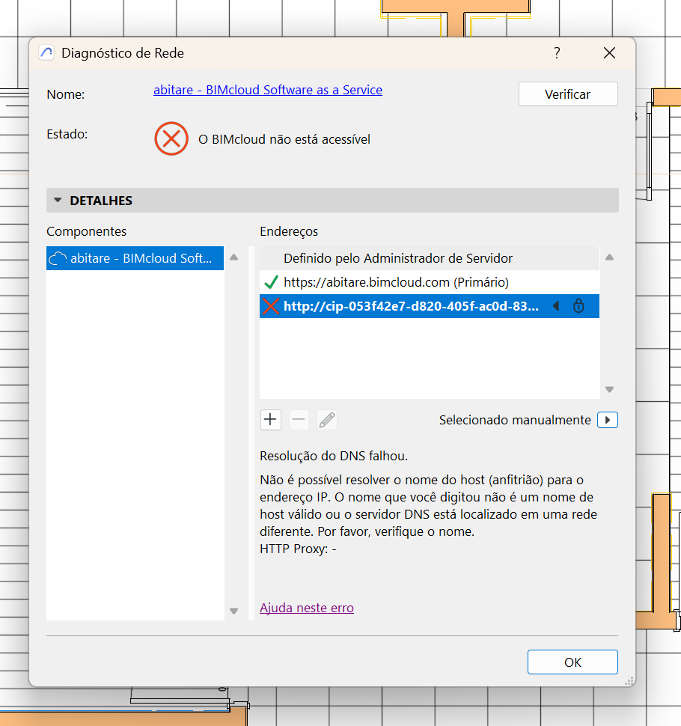
Task: Click the cloud icon in component row
Action: (x=58, y=258)
